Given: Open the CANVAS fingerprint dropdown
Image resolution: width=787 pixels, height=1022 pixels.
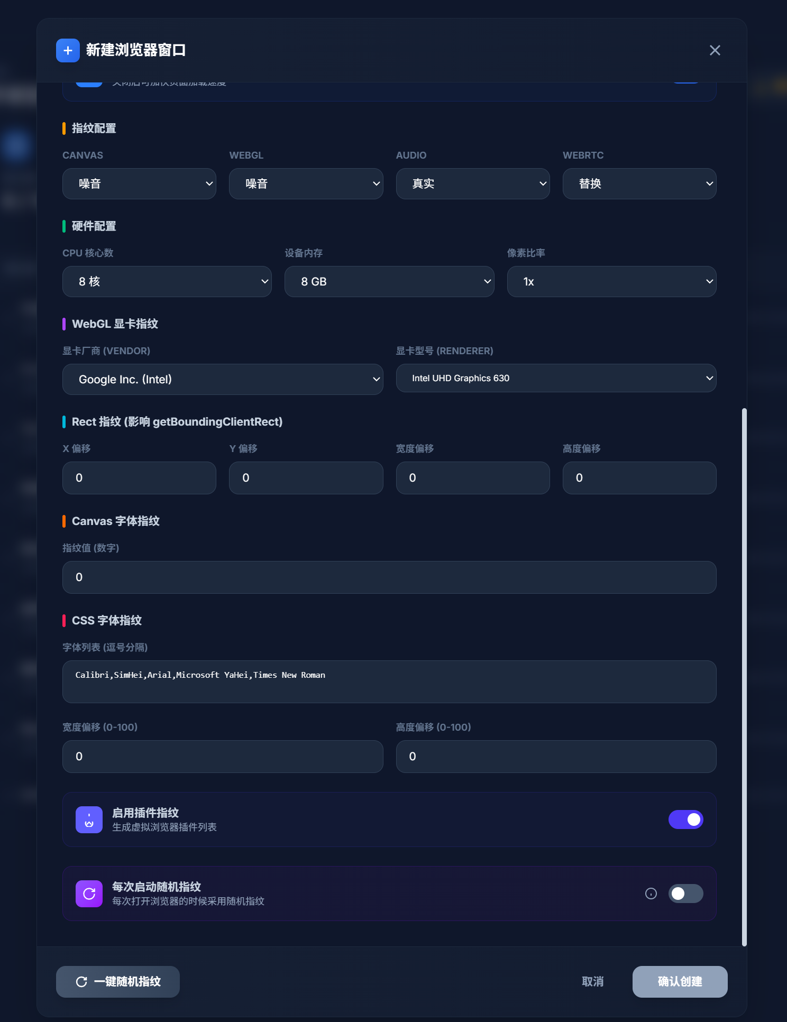Looking at the screenshot, I should coord(139,184).
